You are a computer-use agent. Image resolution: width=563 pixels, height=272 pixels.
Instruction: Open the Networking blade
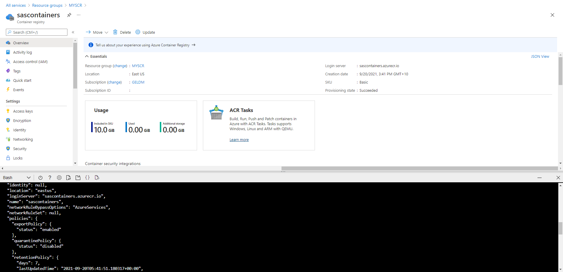point(23,139)
